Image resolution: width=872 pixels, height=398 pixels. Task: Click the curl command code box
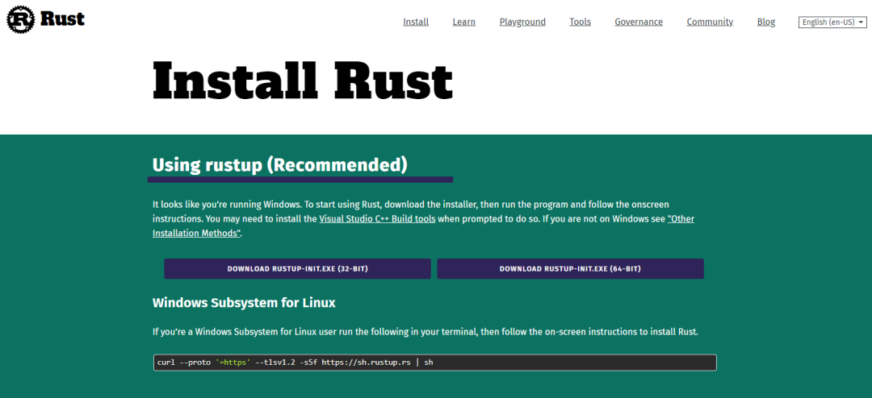coord(435,363)
